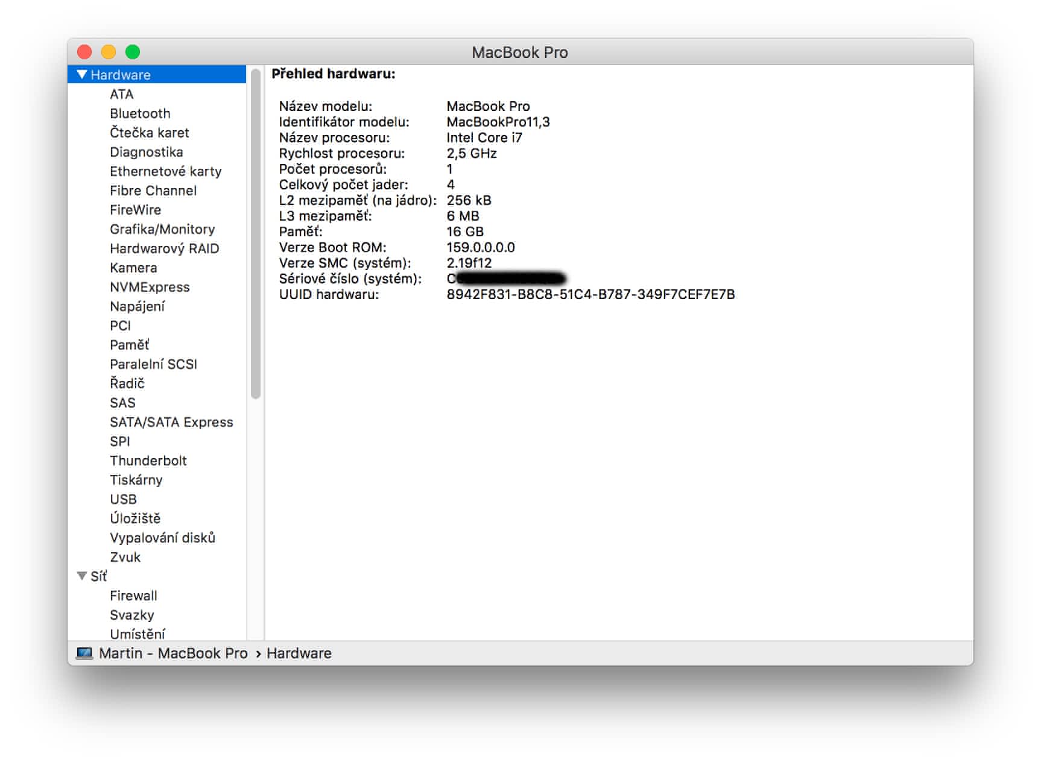Click the 256 kB L2 cache value
Viewport: 1041px width, 762px height.
click(469, 200)
